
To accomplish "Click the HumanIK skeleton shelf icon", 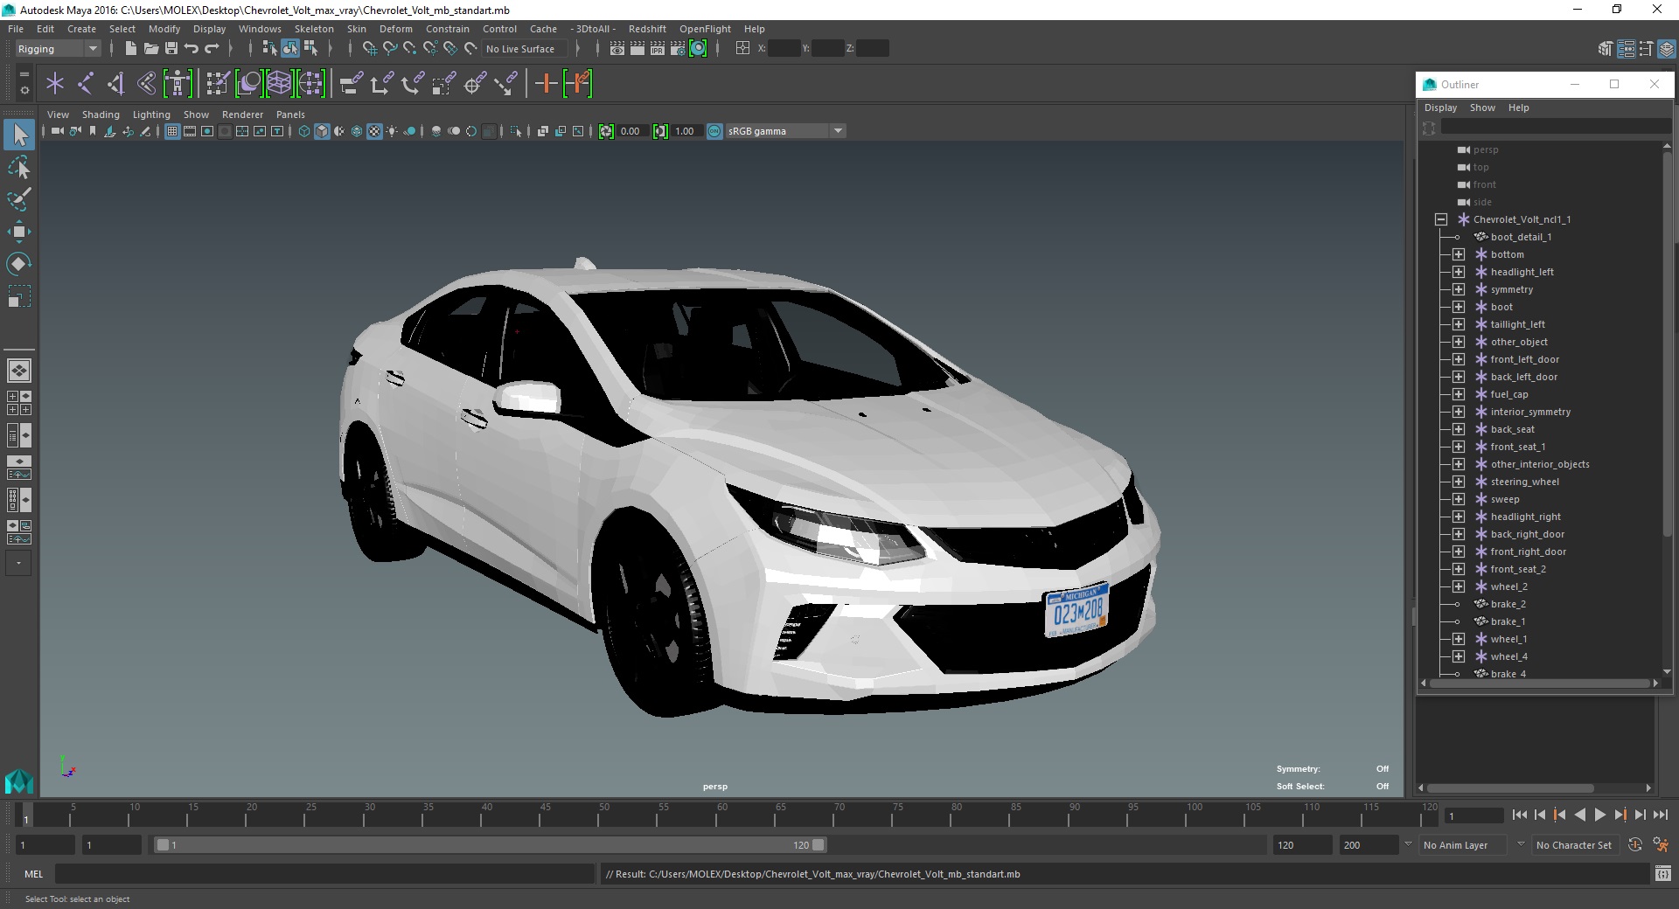I will coord(178,84).
